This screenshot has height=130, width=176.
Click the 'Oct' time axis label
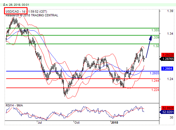[77, 123]
